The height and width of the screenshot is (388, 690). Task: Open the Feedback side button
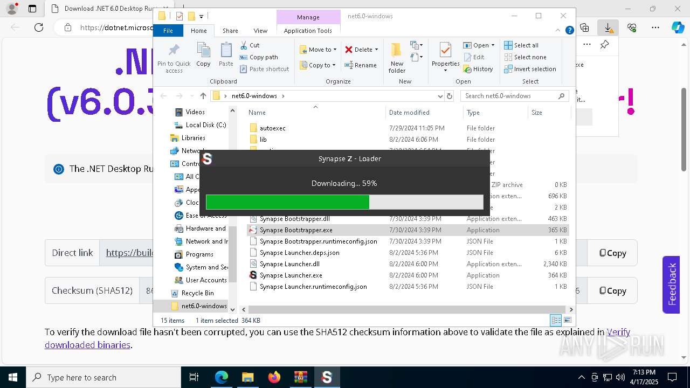coord(671,285)
